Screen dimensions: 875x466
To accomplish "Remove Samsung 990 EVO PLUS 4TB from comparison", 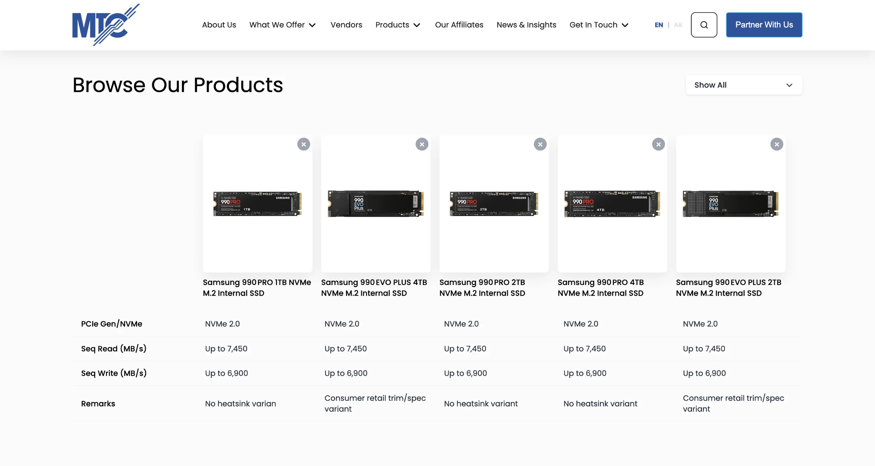I will point(422,144).
